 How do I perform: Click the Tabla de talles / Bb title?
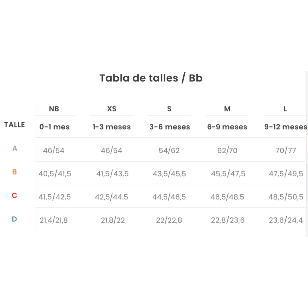151,78
